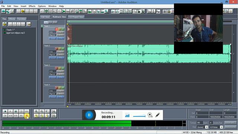Viewport: 238px width, 134px height.
Task: Click the orange Record transport button
Action: click(27, 116)
